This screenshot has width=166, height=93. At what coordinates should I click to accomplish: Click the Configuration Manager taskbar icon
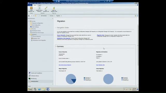[x=48, y=89]
